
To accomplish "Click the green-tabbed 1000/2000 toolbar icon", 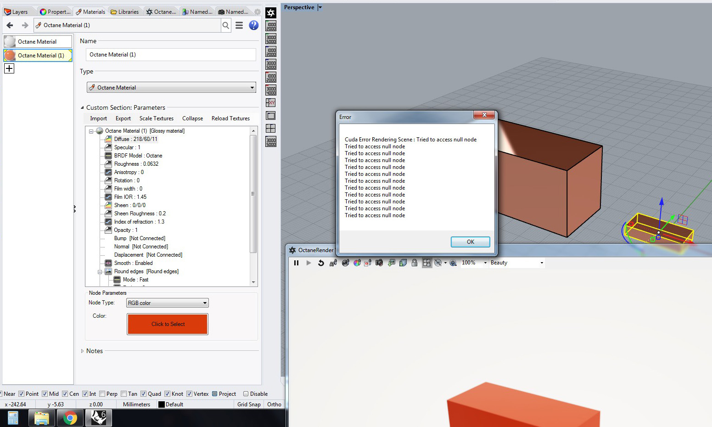I will tap(271, 26).
